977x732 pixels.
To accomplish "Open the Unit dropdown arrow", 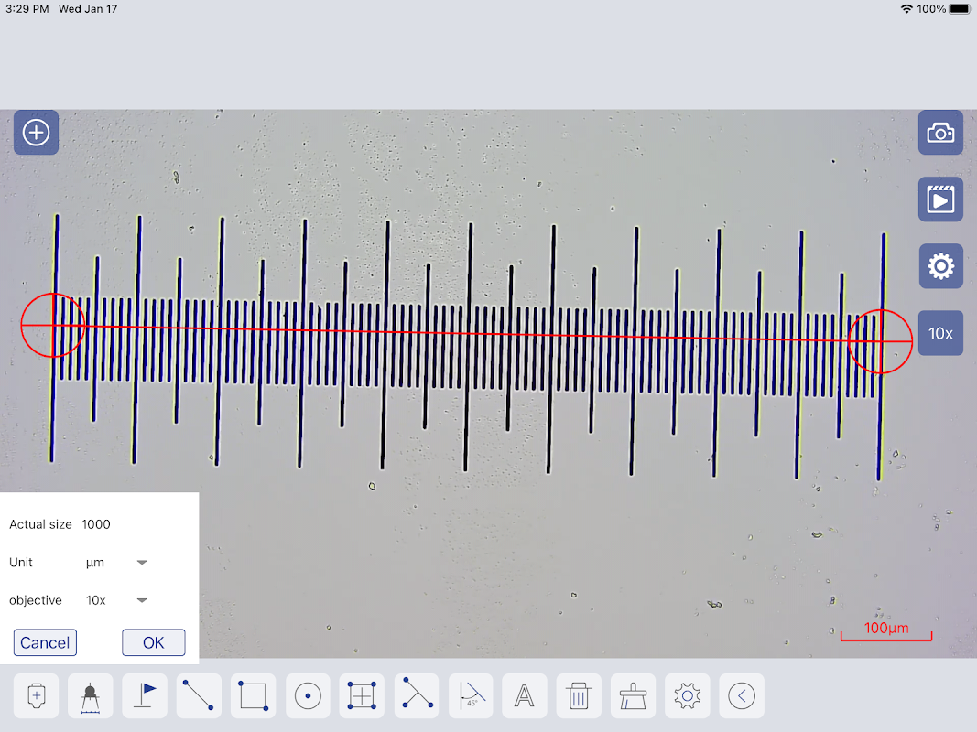I will tap(142, 562).
